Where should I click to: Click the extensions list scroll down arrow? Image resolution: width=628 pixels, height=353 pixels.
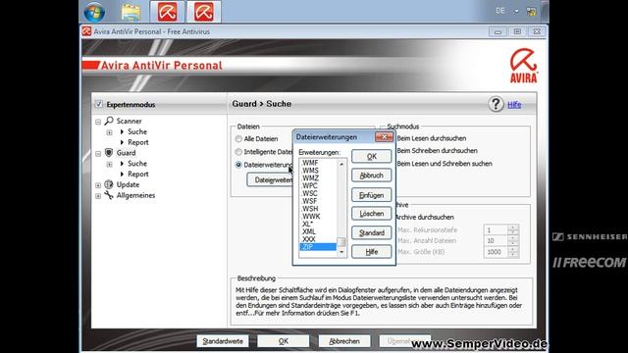pos(341,252)
